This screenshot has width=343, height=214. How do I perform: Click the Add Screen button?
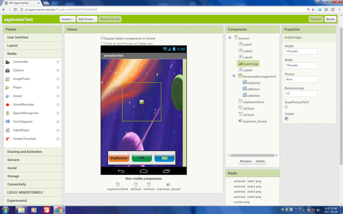pos(87,19)
